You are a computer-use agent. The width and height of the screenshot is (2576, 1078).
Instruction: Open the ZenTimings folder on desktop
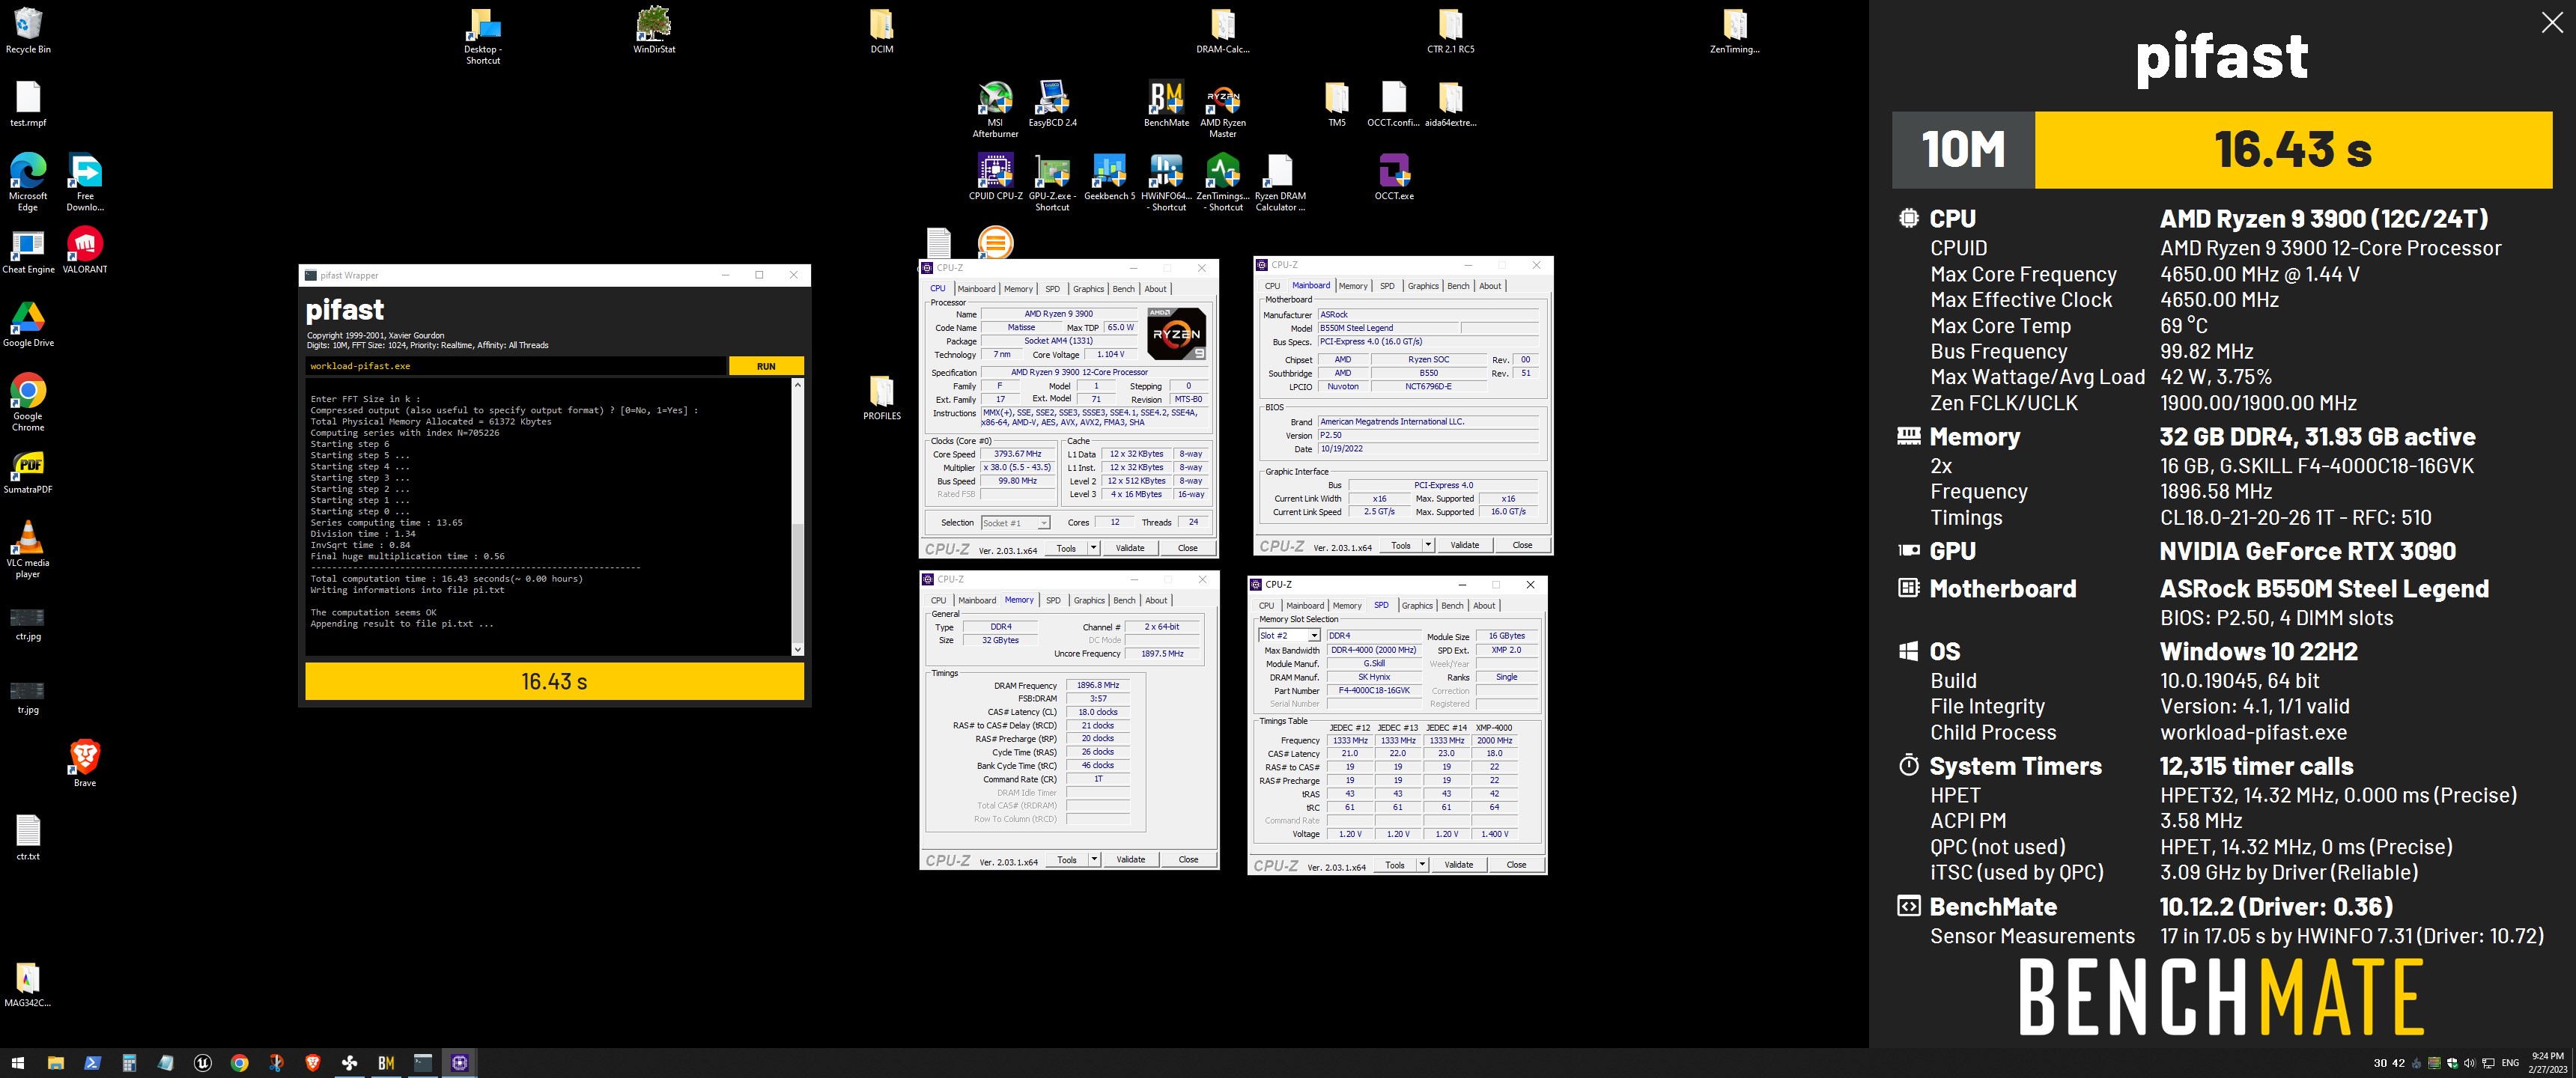[1735, 30]
